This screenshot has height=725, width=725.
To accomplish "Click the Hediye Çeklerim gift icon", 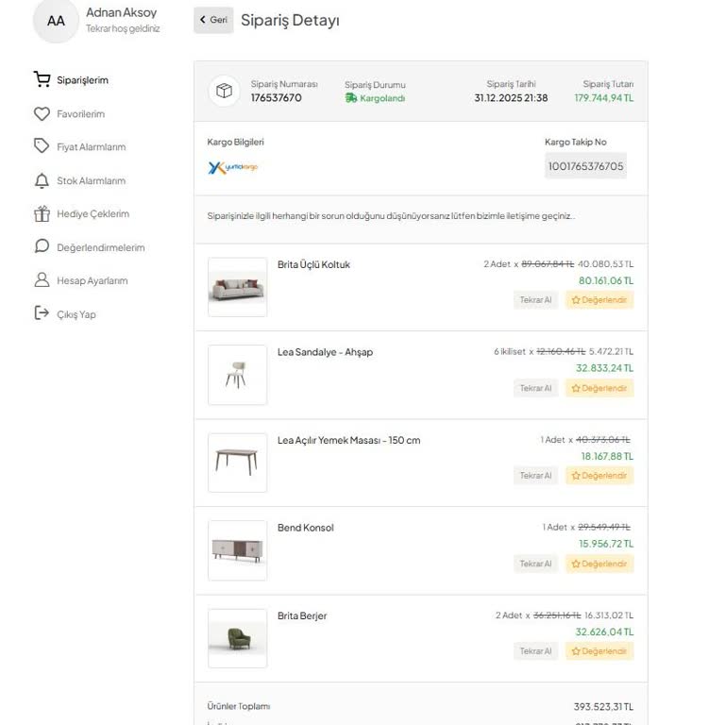I will click(x=42, y=213).
